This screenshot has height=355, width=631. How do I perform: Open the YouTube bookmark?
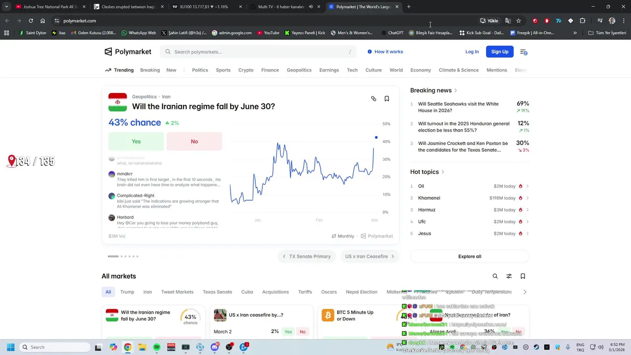(268, 33)
